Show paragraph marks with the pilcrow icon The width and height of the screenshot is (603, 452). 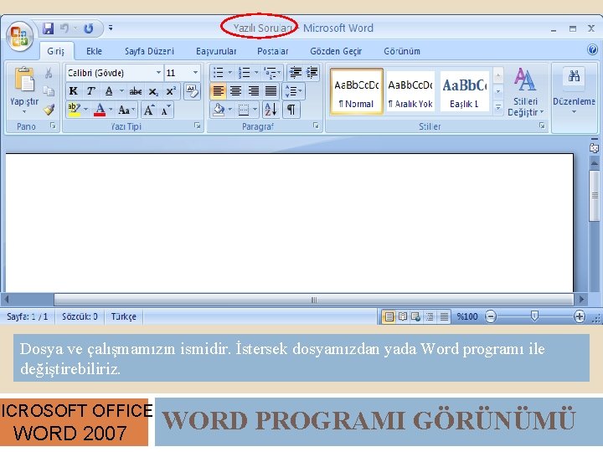pyautogui.click(x=291, y=110)
